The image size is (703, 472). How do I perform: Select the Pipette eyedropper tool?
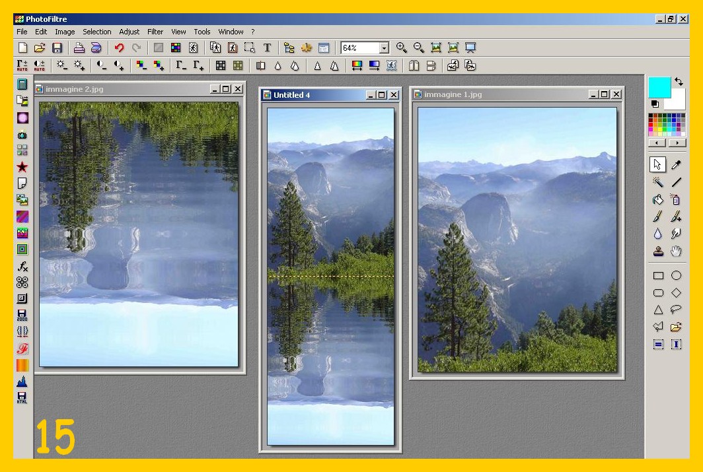coord(676,165)
